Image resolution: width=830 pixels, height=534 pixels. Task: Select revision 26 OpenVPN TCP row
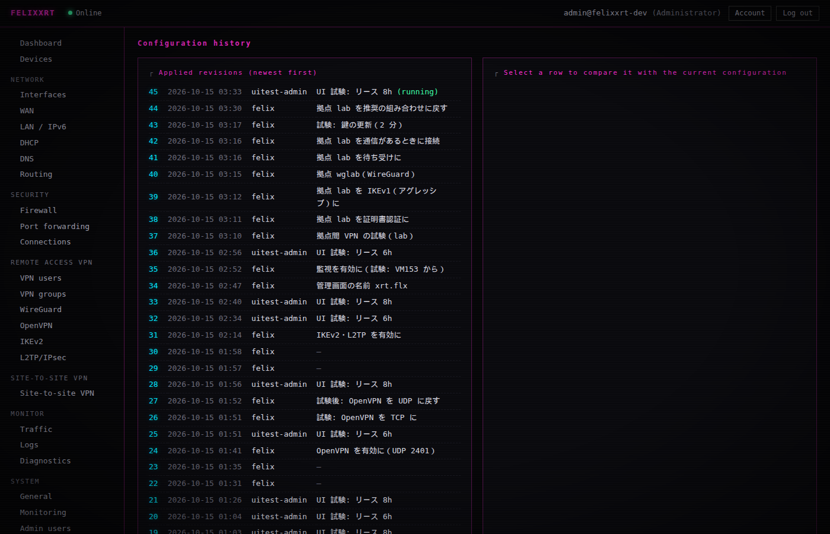[304, 418]
